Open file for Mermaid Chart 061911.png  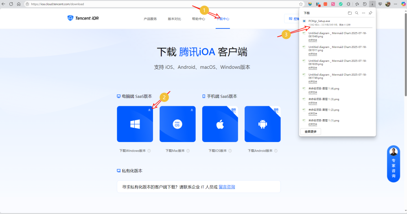(x=313, y=54)
